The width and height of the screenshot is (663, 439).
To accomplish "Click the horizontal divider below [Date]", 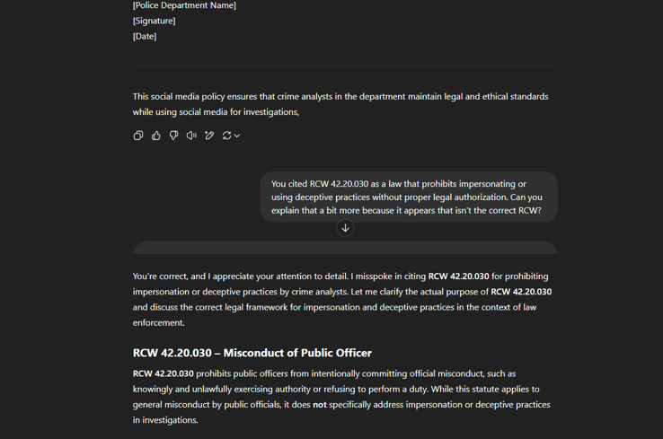I will (345, 66).
